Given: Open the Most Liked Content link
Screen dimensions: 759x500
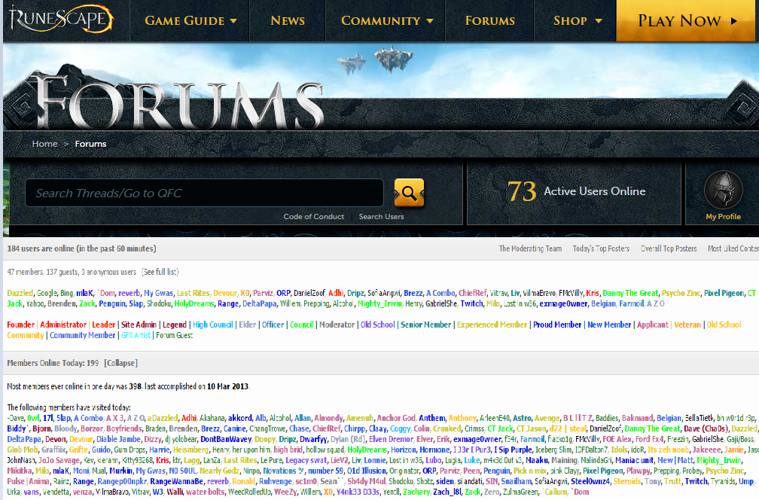Looking at the screenshot, I should [733, 248].
